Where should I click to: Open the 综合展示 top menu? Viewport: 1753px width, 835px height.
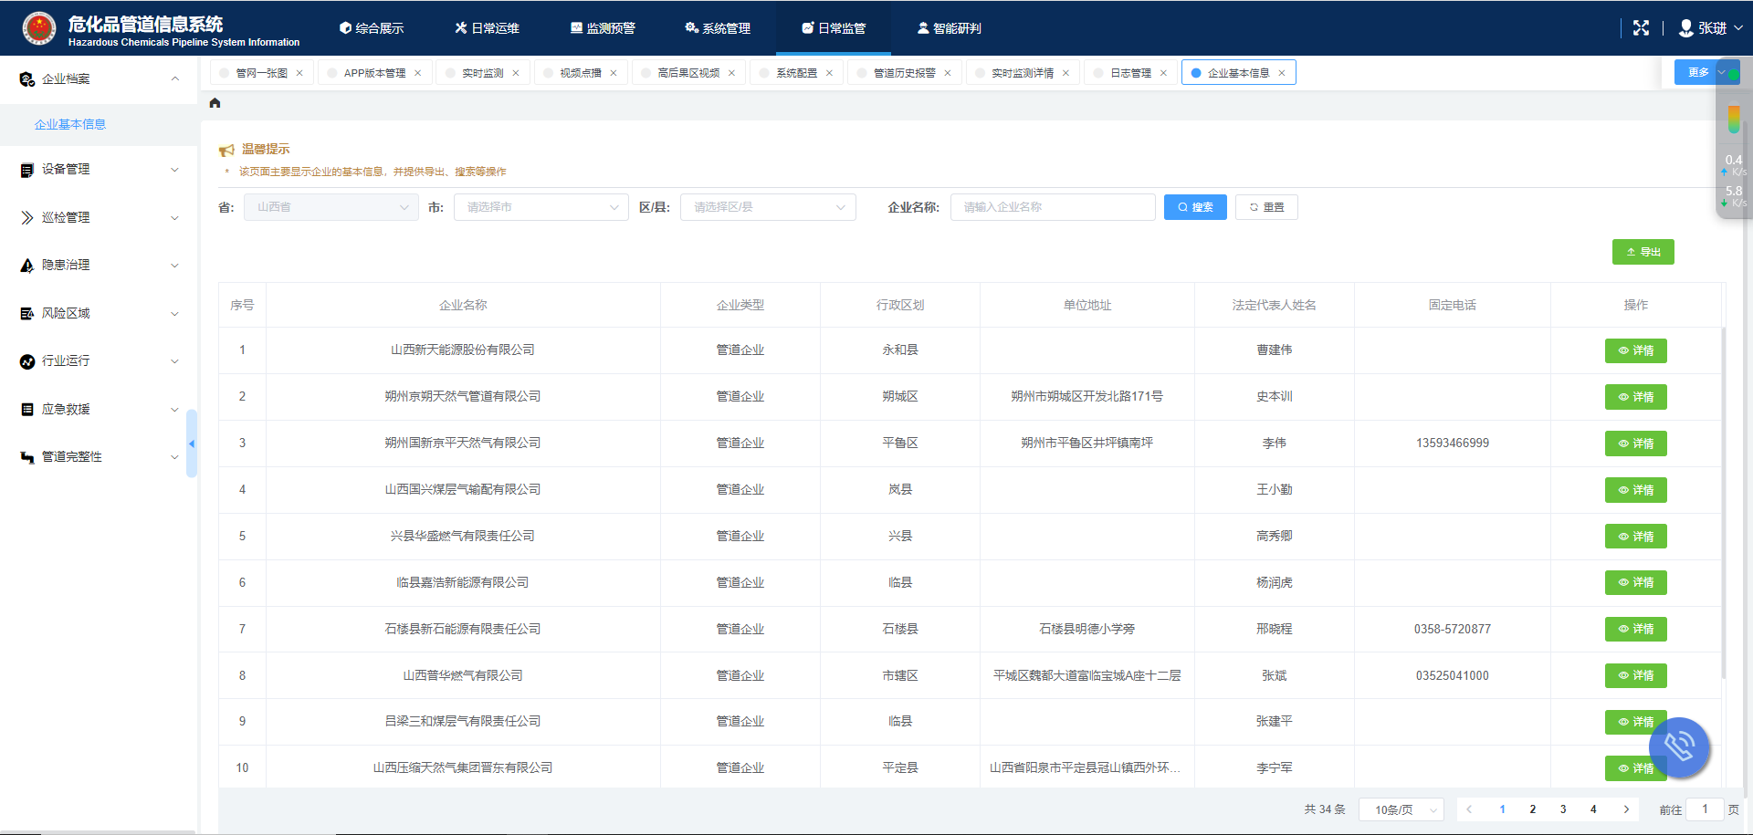[371, 28]
